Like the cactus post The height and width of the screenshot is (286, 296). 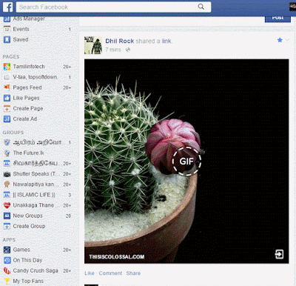90,273
